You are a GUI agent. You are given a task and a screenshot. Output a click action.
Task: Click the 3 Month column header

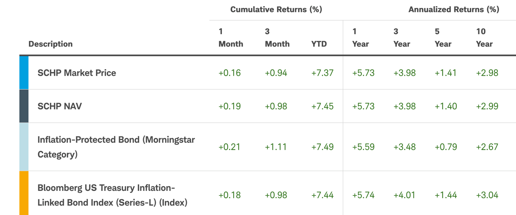pyautogui.click(x=277, y=38)
